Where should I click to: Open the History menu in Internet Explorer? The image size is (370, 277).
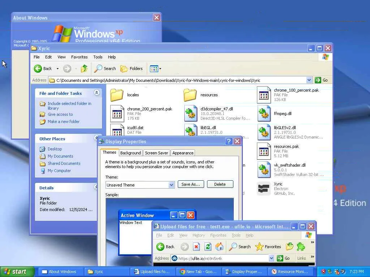(x=198, y=235)
